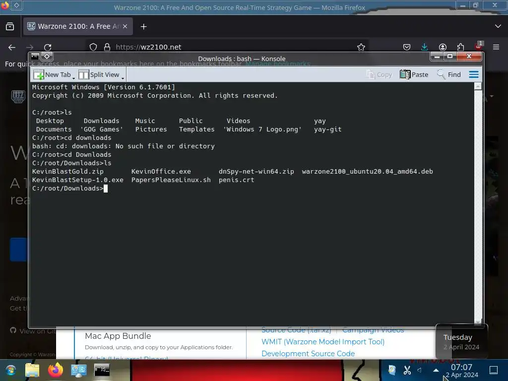Open the Firefox application menu
The image size is (508, 381).
pyautogui.click(x=496, y=47)
